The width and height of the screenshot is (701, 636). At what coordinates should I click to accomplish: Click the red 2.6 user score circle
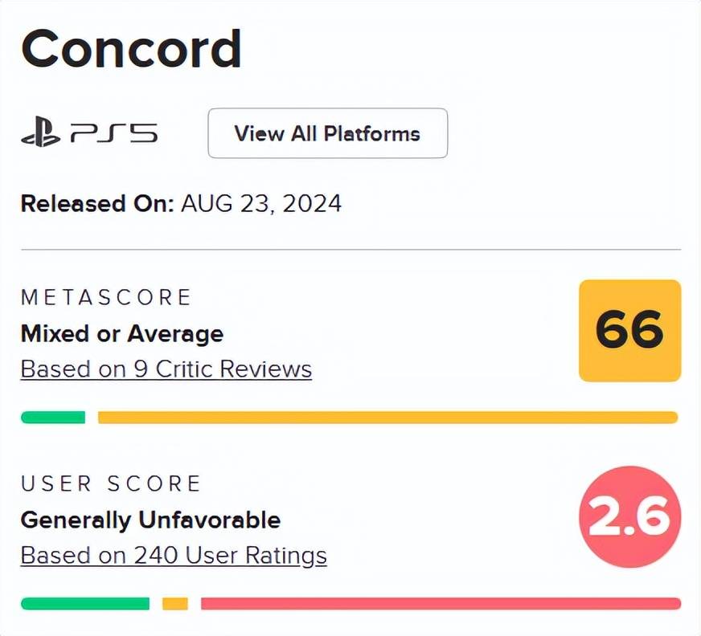629,517
